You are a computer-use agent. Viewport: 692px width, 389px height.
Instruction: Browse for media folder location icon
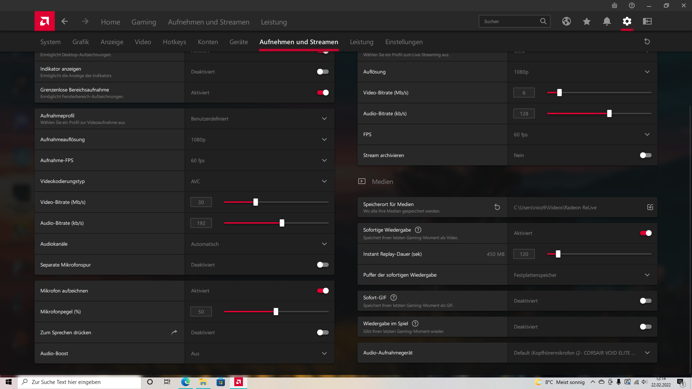[x=650, y=207]
